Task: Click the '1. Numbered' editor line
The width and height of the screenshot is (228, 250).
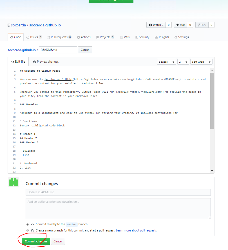Action: [x=28, y=163]
